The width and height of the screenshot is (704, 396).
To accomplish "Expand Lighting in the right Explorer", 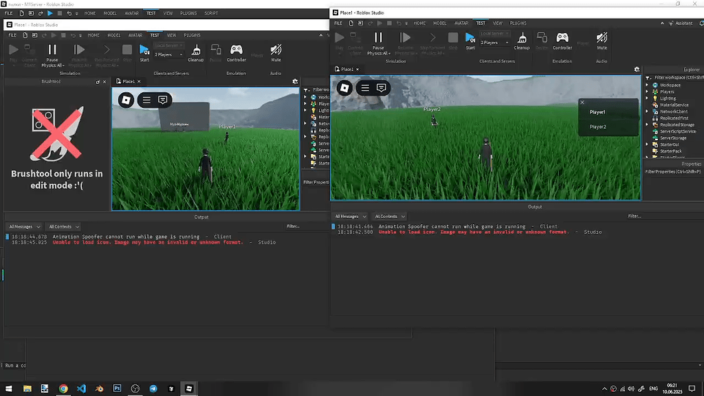I will coord(647,98).
